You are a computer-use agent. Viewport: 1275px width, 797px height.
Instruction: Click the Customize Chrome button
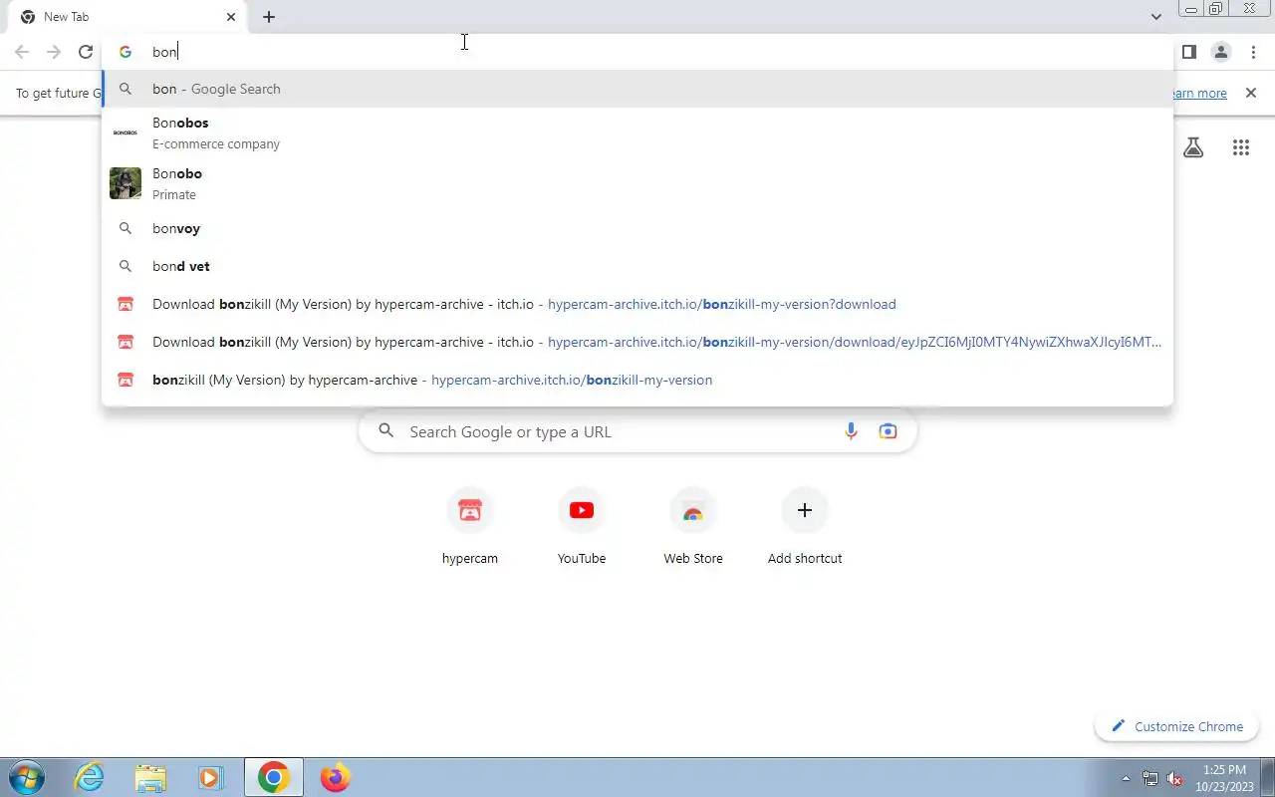[x=1177, y=726]
